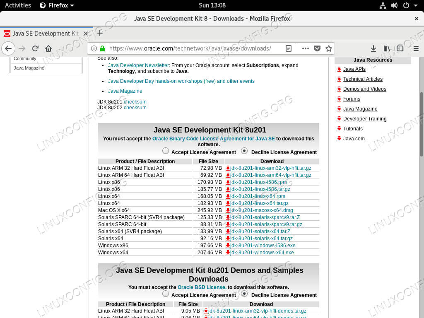
Task: Toggle Reader View icon in address bar
Action: (289, 49)
